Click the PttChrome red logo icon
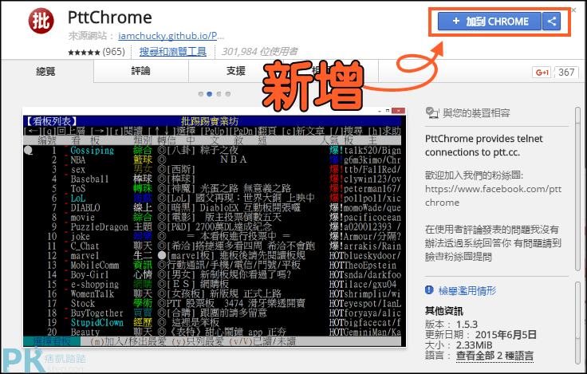This screenshot has width=587, height=374. (x=41, y=21)
